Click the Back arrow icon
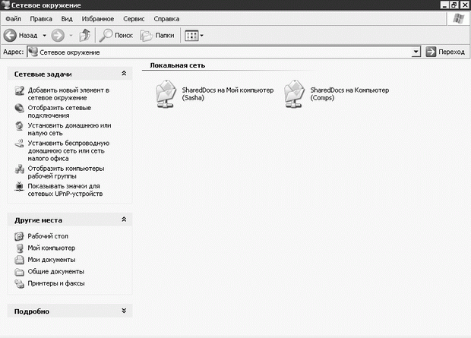Screen dimensions: 471x338 pos(10,36)
